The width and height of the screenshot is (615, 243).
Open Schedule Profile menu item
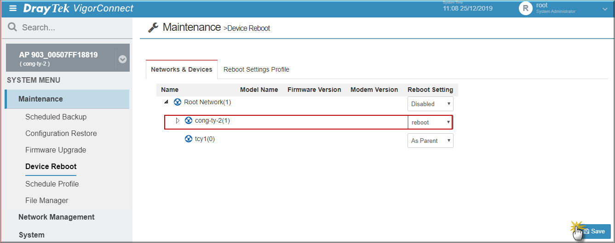(52, 184)
